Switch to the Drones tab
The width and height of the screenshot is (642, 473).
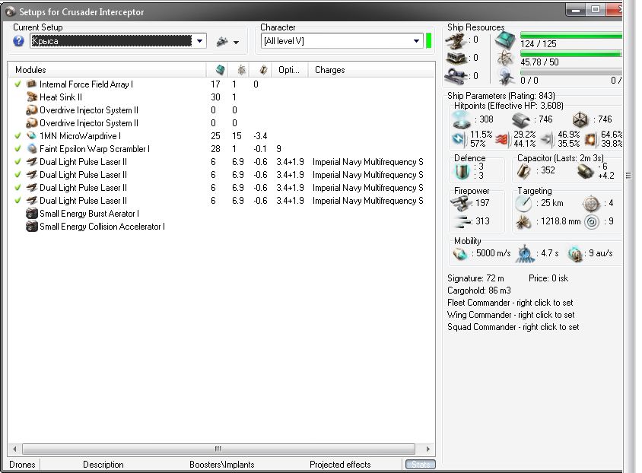[22, 465]
